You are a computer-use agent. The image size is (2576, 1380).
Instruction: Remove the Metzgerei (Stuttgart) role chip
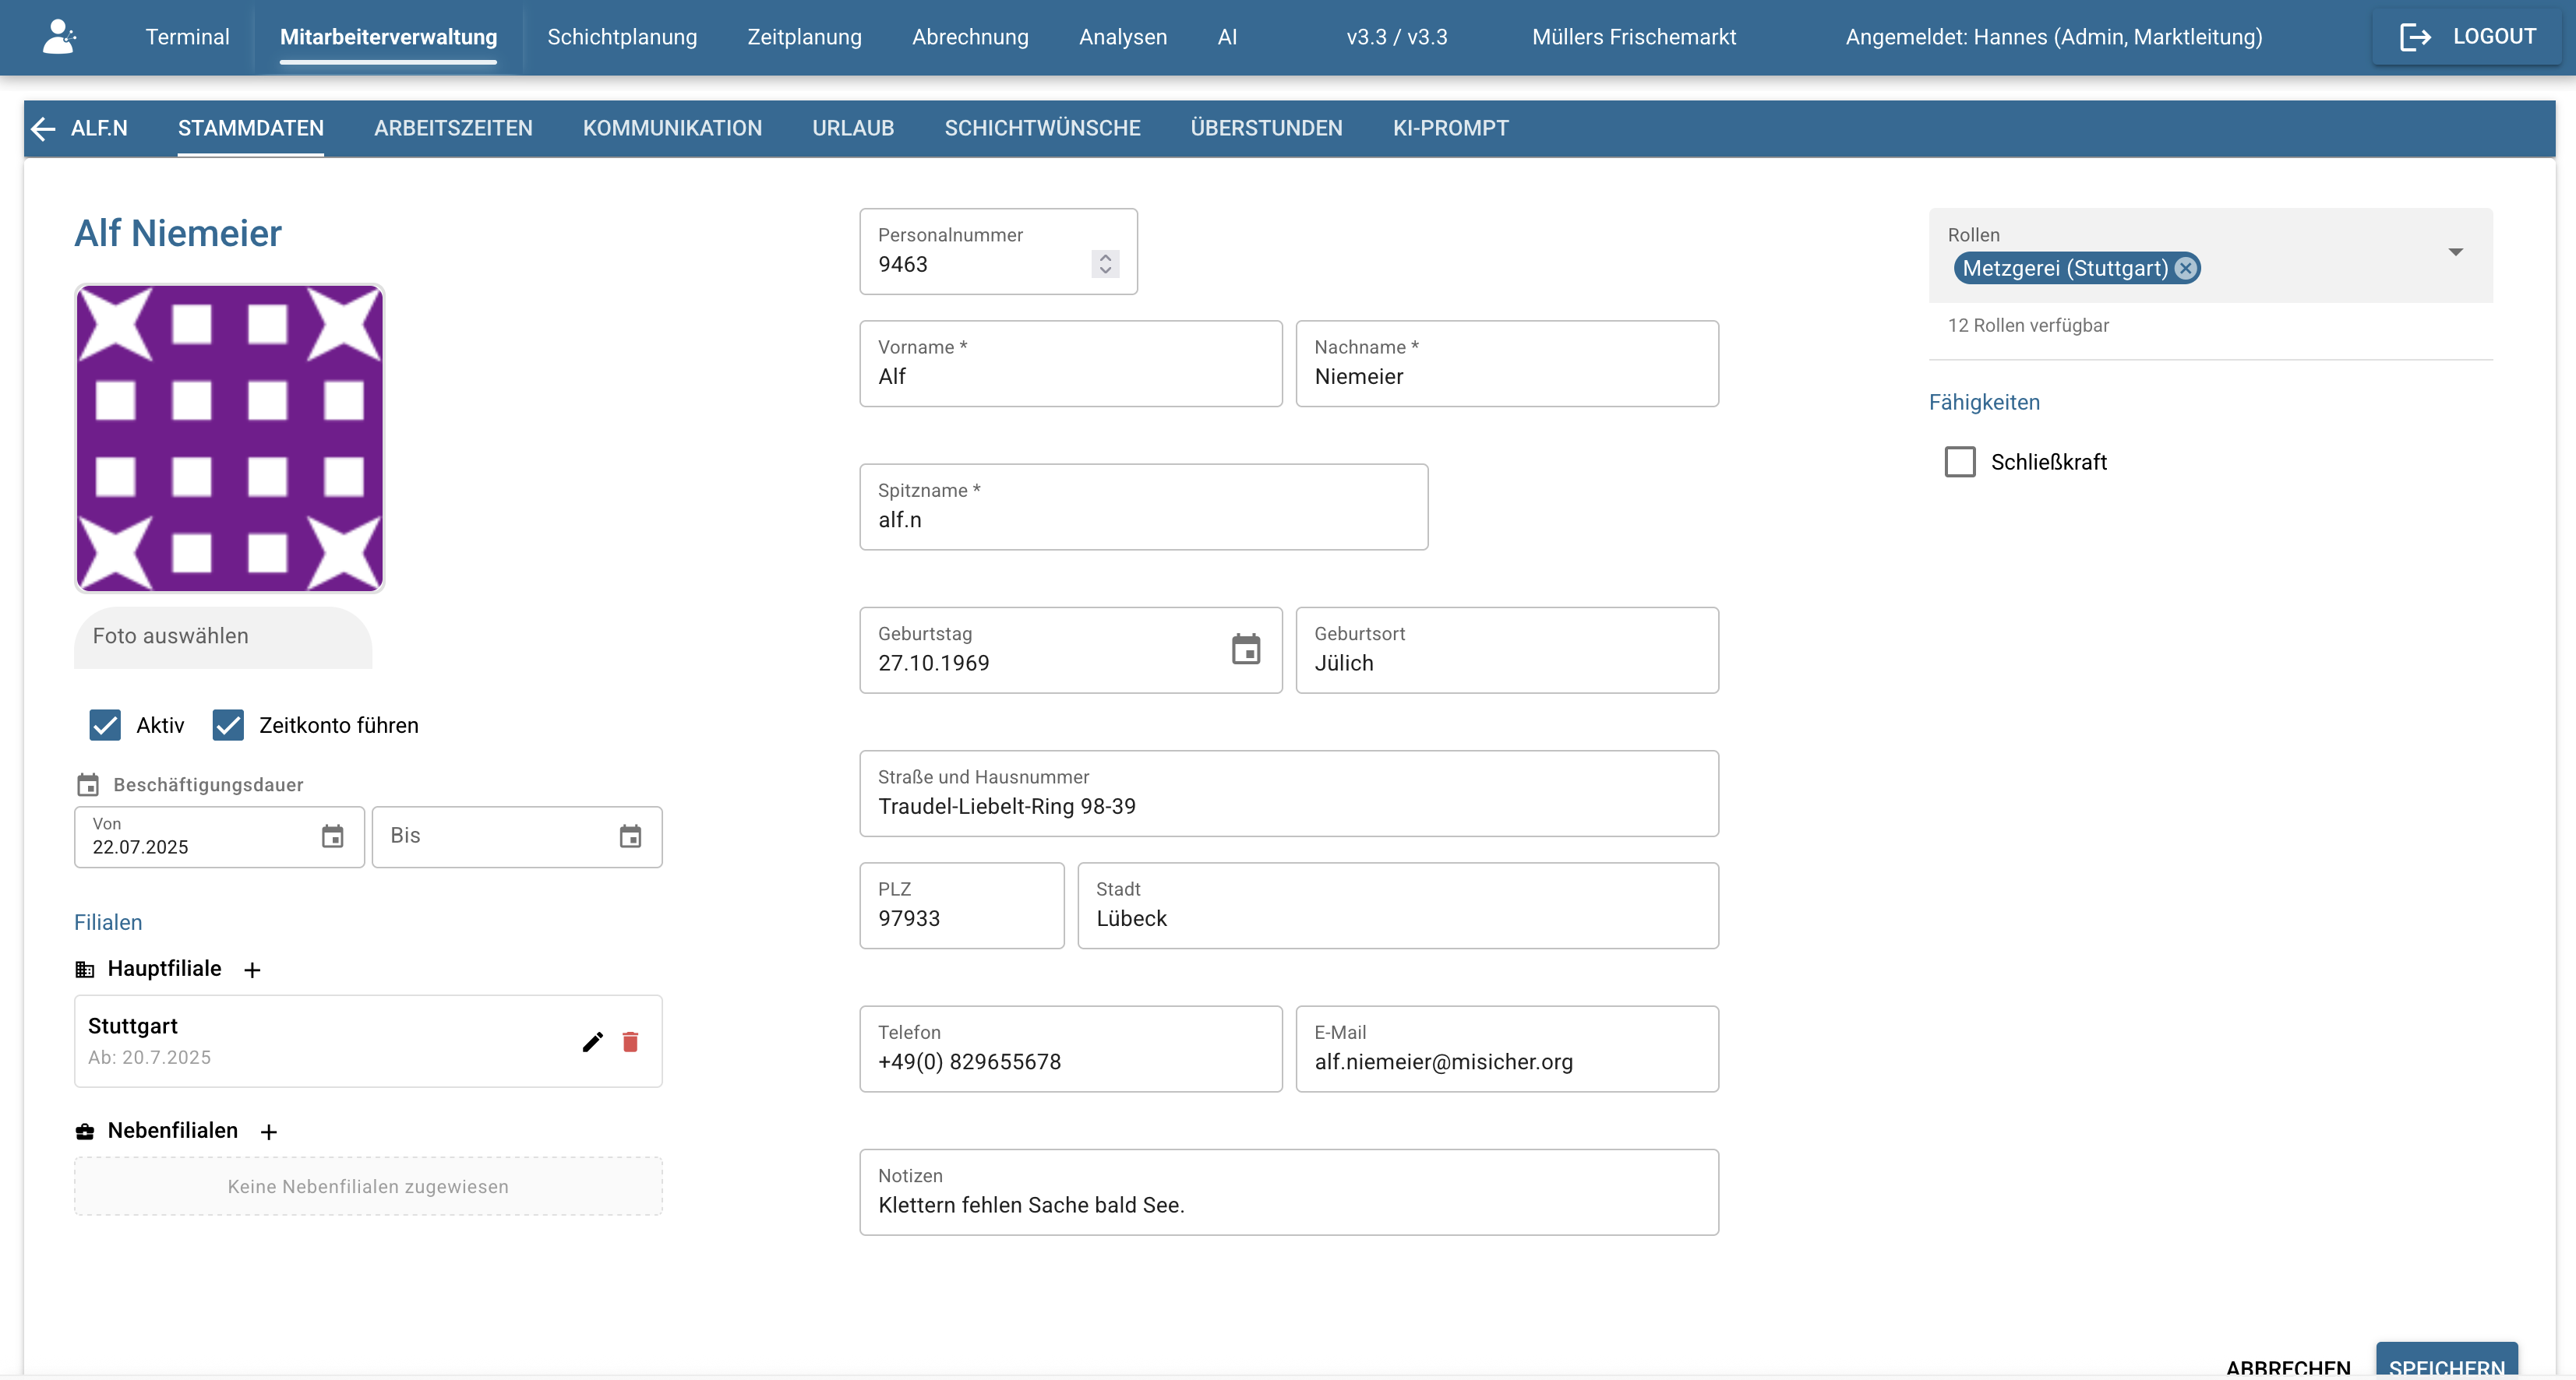[x=2185, y=268]
